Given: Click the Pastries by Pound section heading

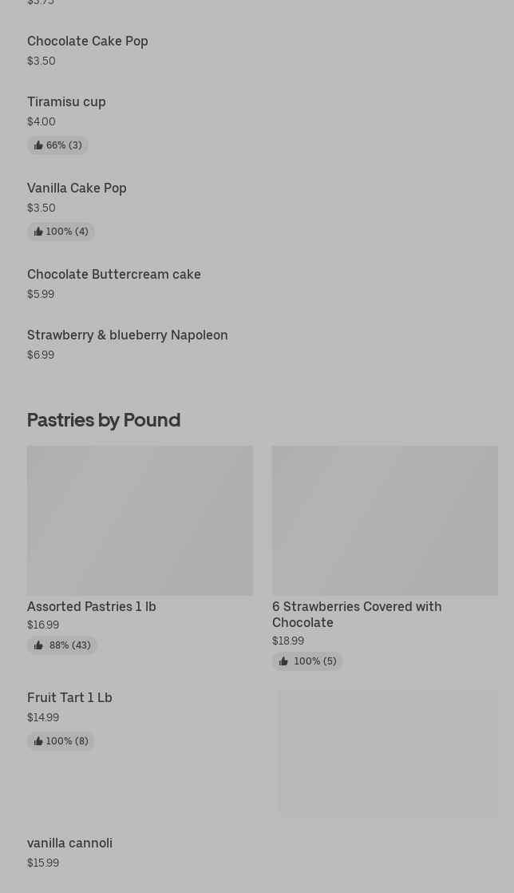Looking at the screenshot, I should (x=104, y=419).
